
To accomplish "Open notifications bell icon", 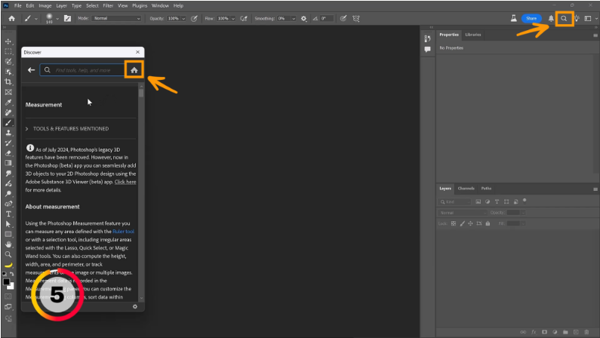I will point(551,18).
